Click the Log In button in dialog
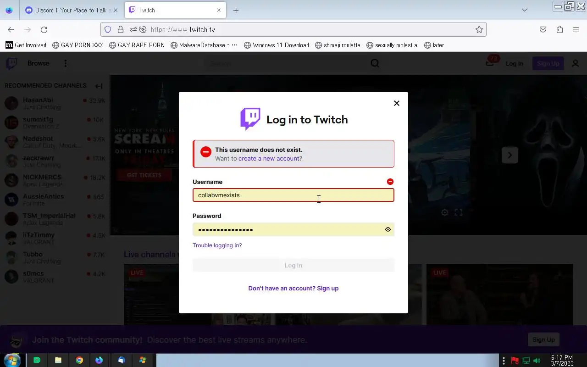 [293, 265]
